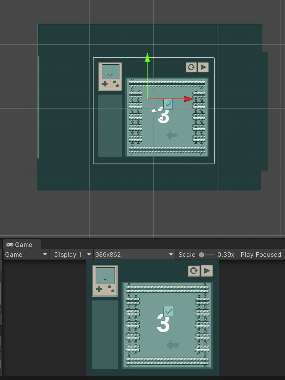Open the Play Focused dropdown
Image resolution: width=285 pixels, height=380 pixels.
[x=262, y=254]
